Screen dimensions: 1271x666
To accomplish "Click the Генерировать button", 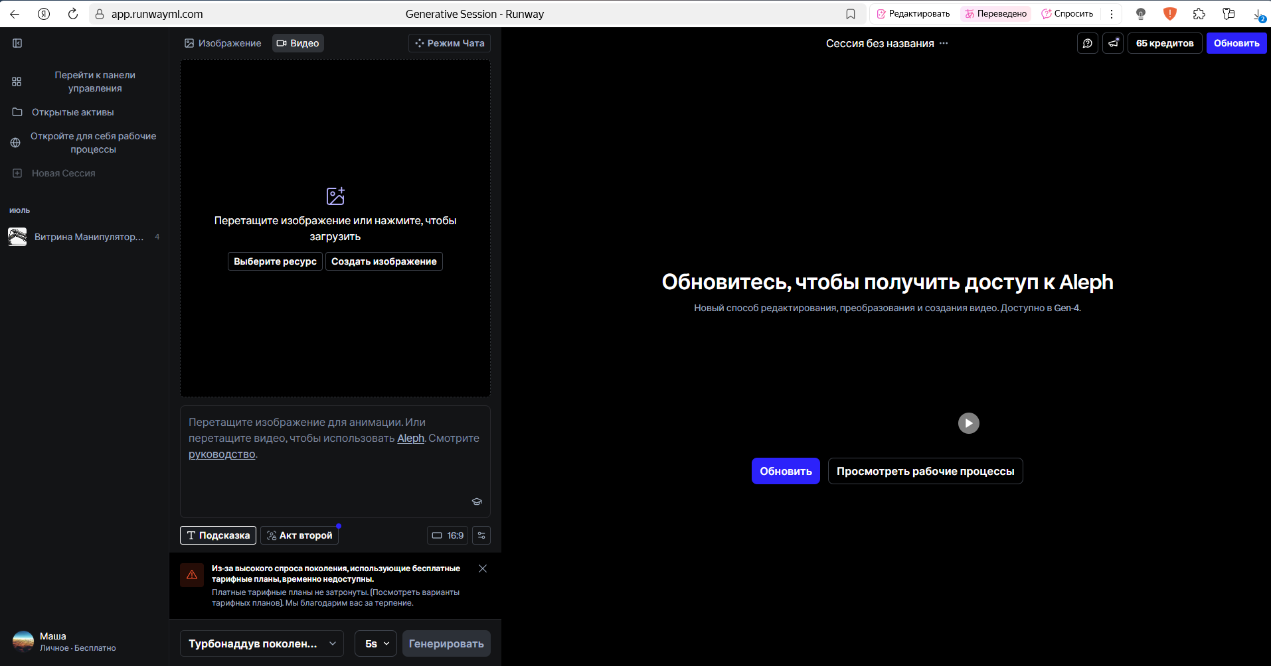I will tap(446, 643).
